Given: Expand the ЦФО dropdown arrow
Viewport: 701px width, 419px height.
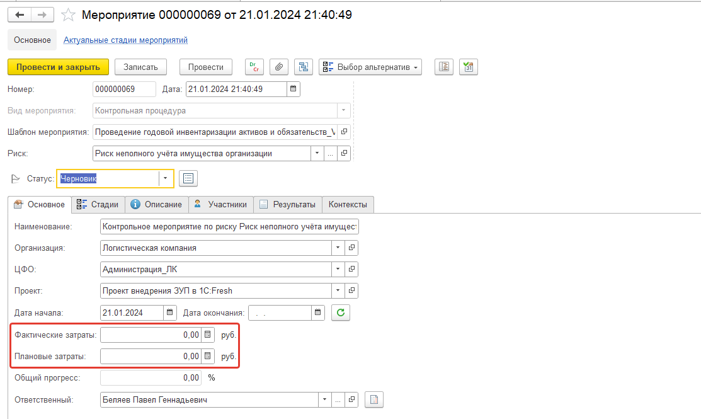Looking at the screenshot, I should coord(338,269).
